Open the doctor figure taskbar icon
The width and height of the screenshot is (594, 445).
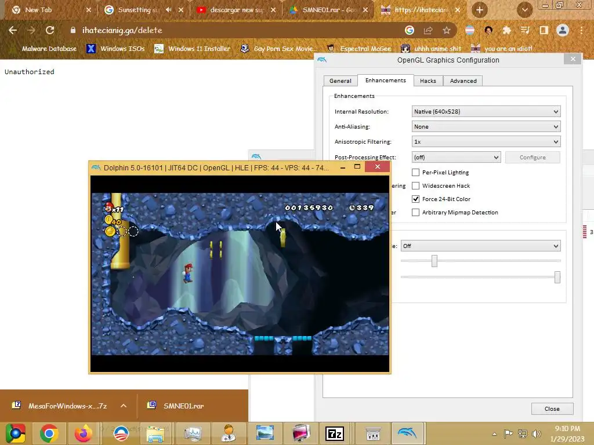tap(229, 433)
